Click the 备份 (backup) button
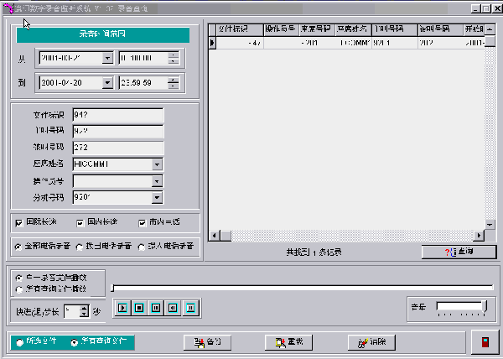The height and width of the screenshot is (359, 503). click(x=207, y=342)
